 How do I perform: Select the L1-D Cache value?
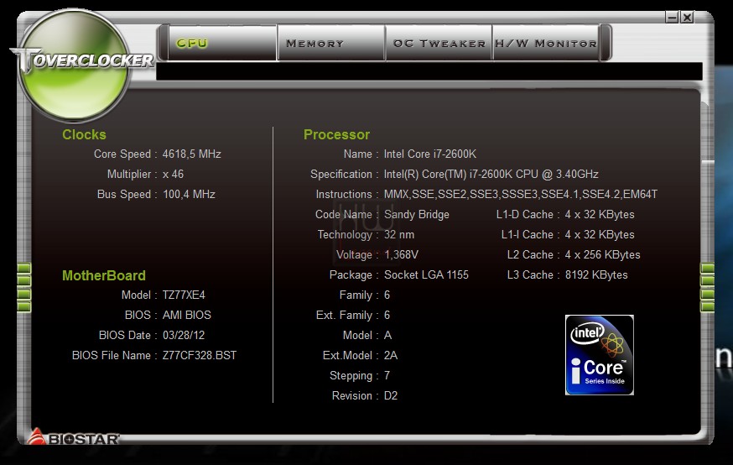coord(600,214)
